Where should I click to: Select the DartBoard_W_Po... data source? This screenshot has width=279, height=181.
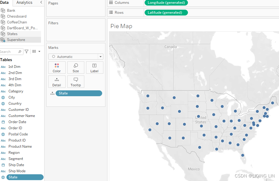(22, 28)
